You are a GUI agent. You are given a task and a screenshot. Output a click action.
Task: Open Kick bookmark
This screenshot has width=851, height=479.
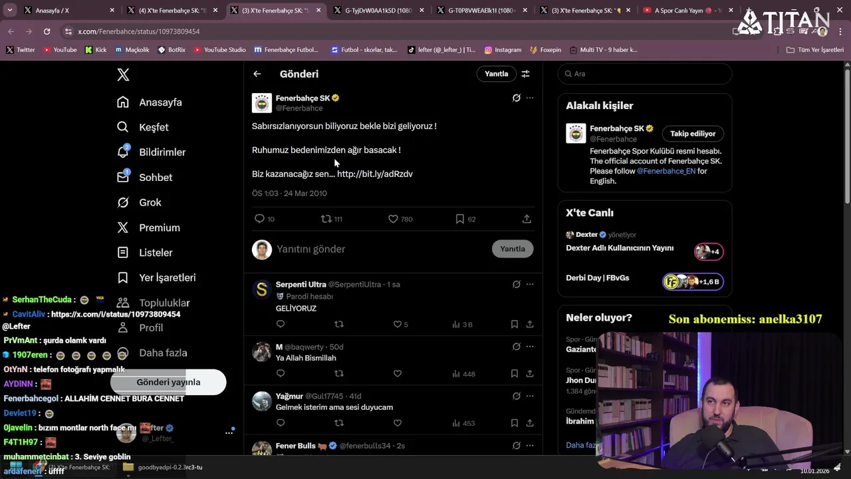tap(95, 50)
